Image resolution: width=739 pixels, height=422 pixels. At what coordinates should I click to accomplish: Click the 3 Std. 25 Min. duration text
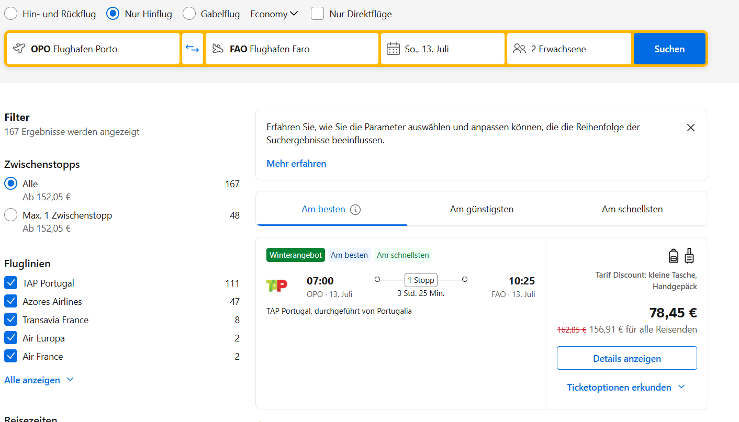point(421,293)
